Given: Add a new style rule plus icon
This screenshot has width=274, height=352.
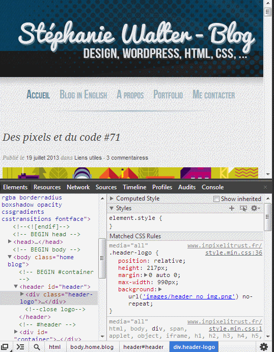Looking at the screenshot, I should coord(232,208).
